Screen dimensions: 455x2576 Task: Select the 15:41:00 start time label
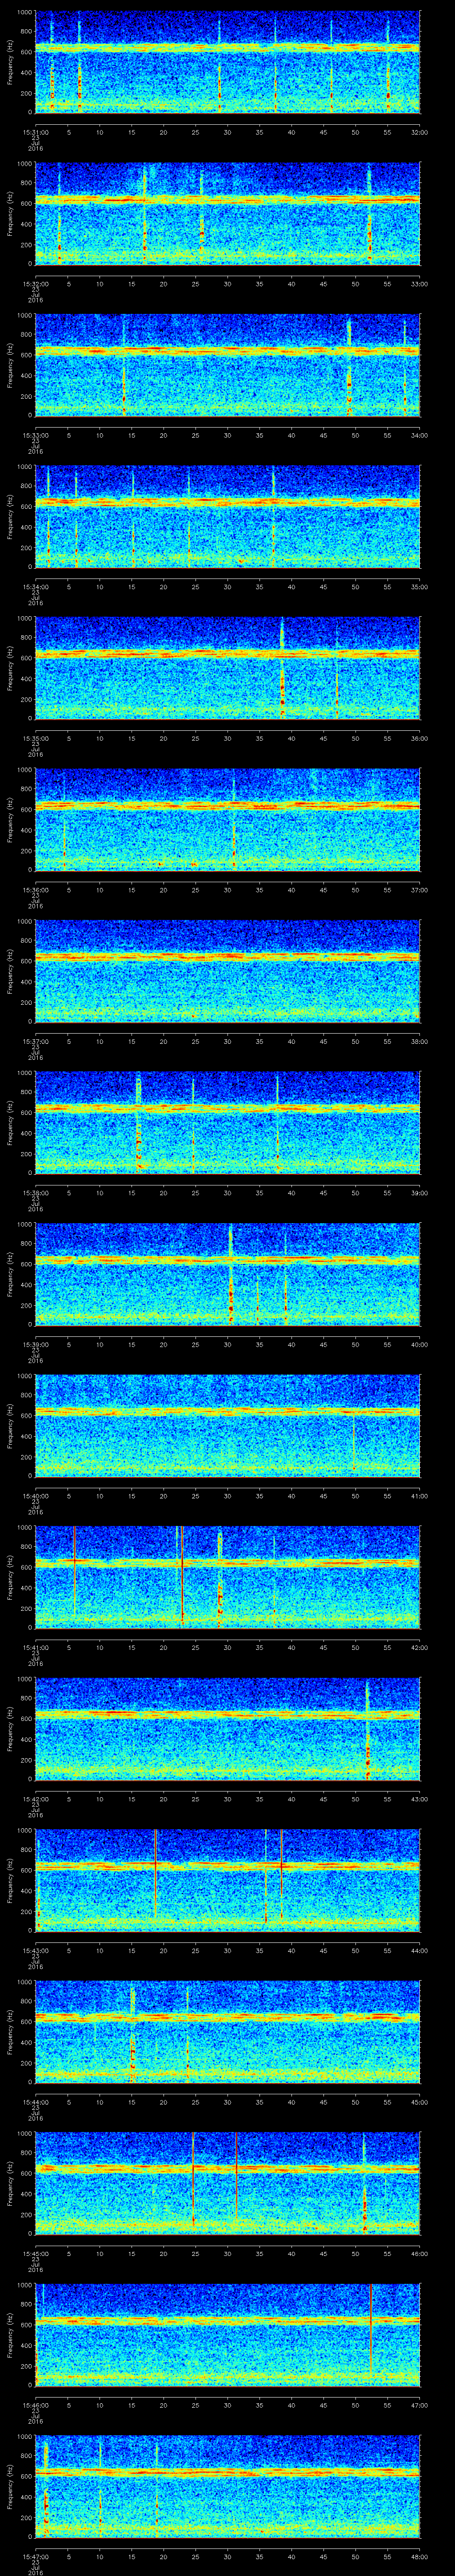(x=35, y=1647)
